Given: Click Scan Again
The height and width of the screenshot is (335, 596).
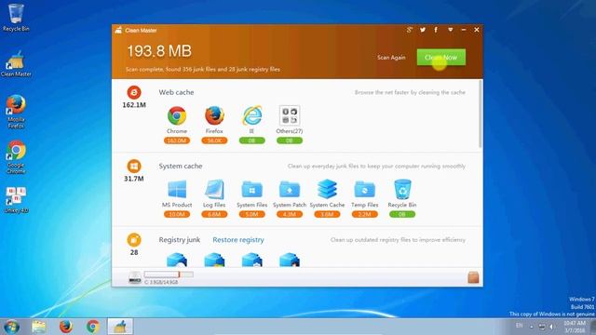Looking at the screenshot, I should click(x=391, y=58).
